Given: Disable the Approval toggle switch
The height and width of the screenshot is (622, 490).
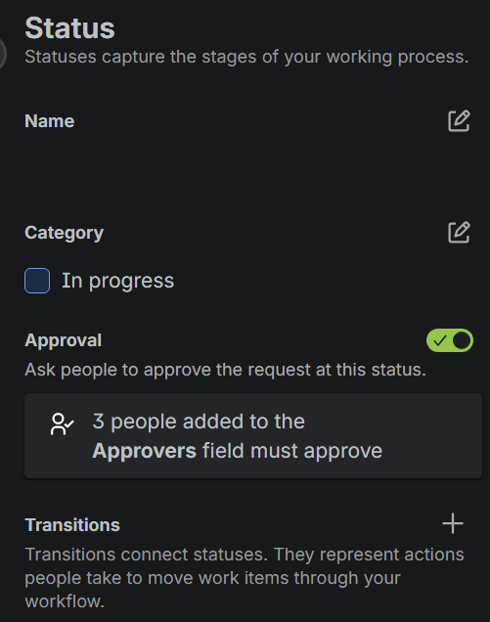Looking at the screenshot, I should [450, 340].
